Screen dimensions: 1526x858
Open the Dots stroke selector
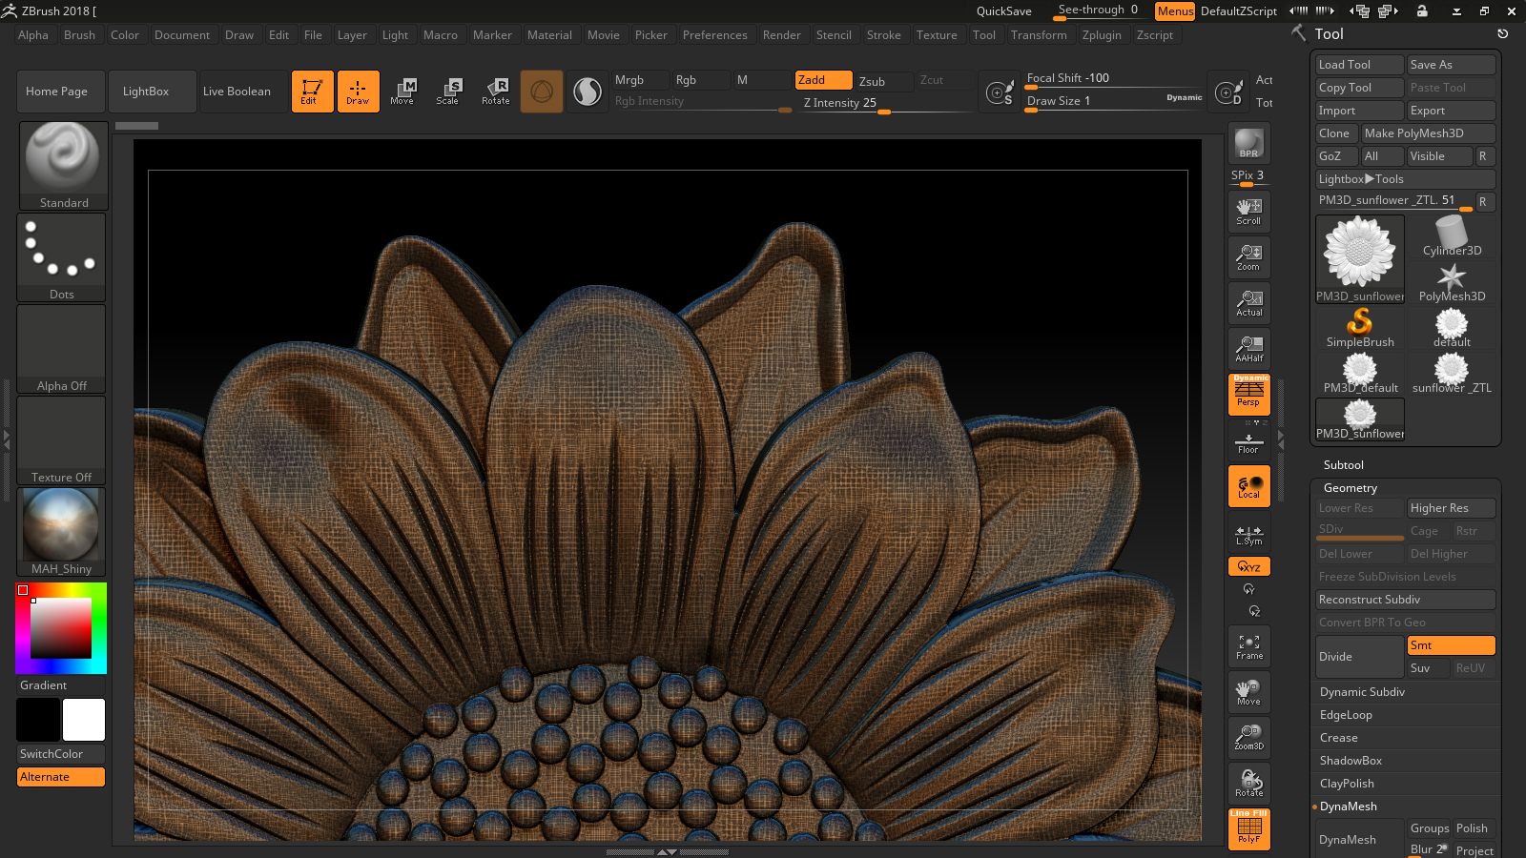61,257
